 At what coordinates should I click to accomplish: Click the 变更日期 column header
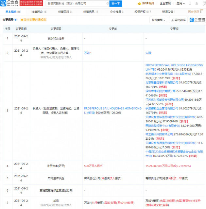21,29
